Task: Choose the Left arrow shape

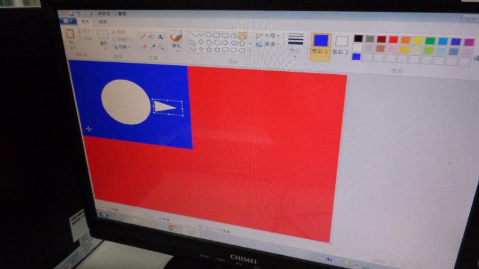Action: click(234, 43)
